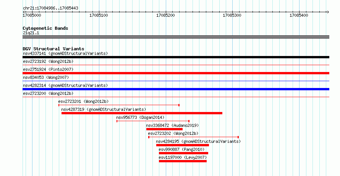Select the thin red esv2723192 line
The image size is (340, 176).
[176, 65]
